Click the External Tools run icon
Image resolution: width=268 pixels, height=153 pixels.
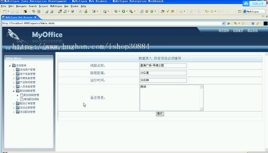(131, 11)
